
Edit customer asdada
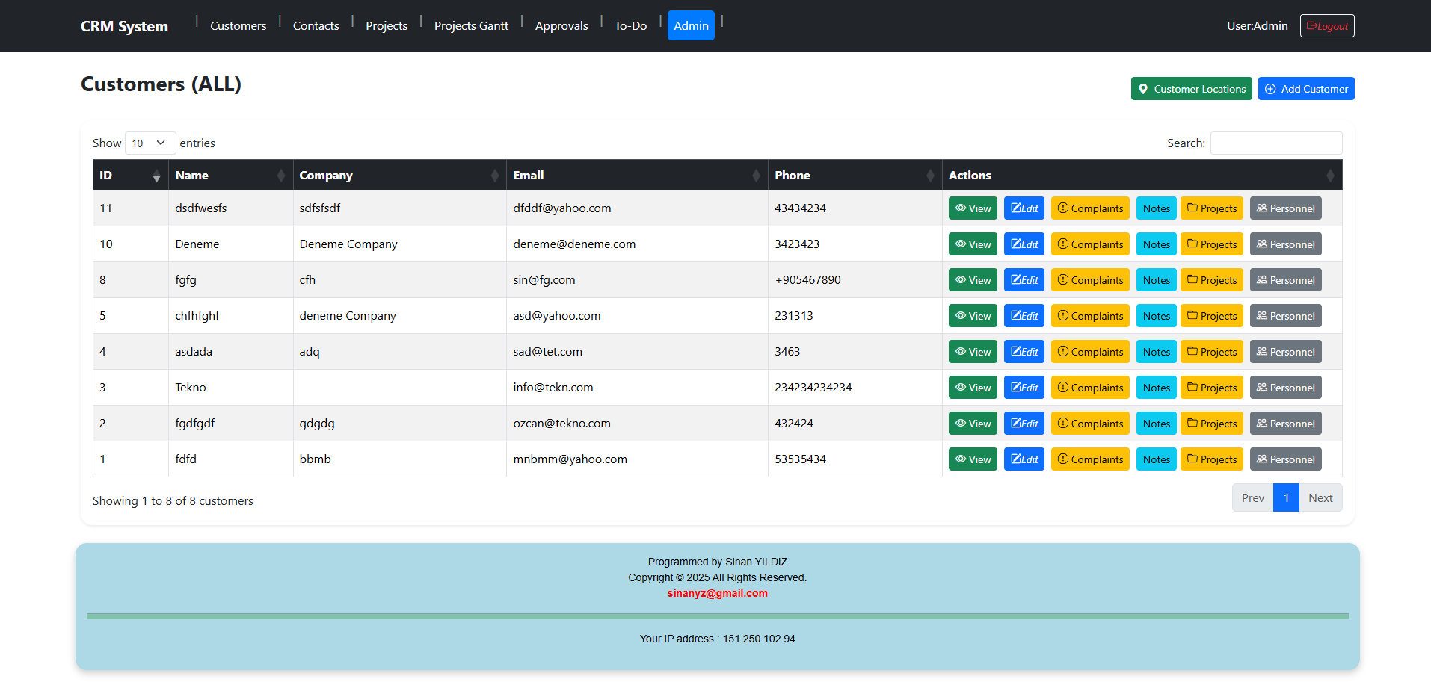pyautogui.click(x=1024, y=352)
